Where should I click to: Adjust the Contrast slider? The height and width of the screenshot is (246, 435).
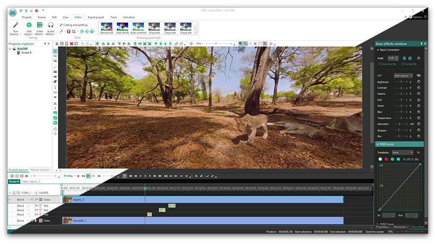(401, 88)
